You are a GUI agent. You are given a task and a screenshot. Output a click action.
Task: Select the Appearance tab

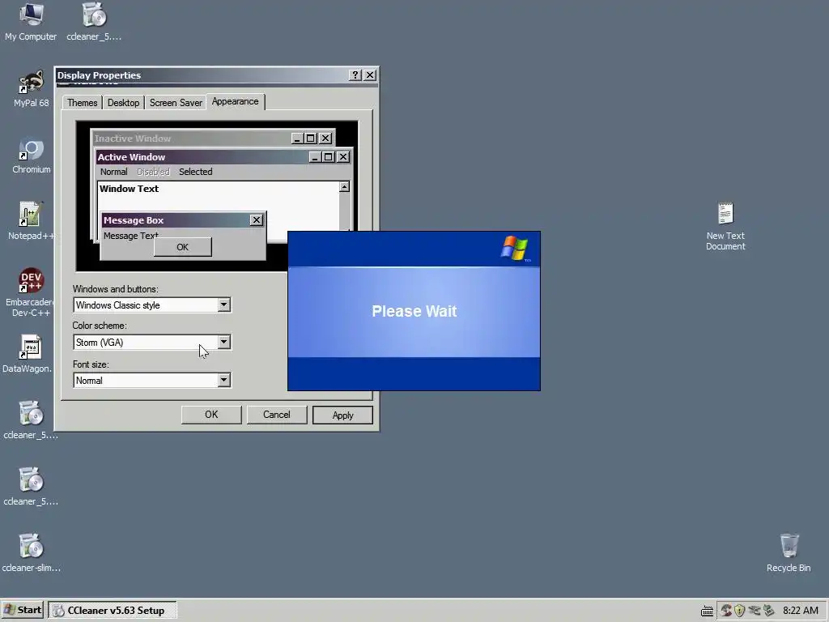(236, 101)
